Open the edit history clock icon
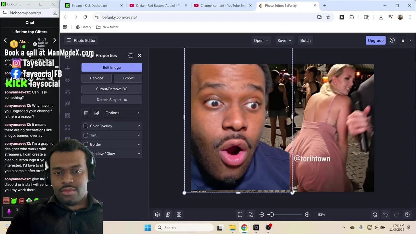Image resolution: width=416 pixels, height=234 pixels. click(407, 214)
